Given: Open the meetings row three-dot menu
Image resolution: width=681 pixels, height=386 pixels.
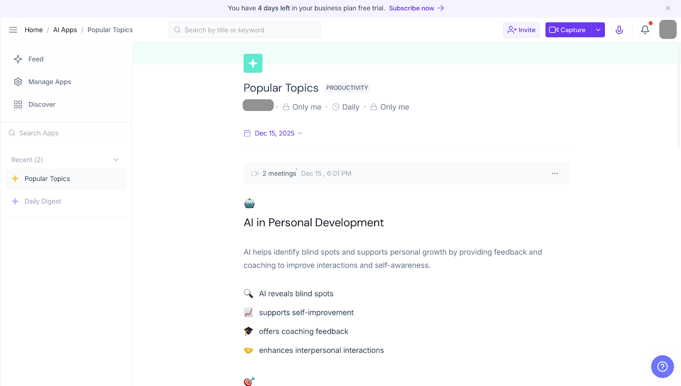Looking at the screenshot, I should pyautogui.click(x=554, y=173).
